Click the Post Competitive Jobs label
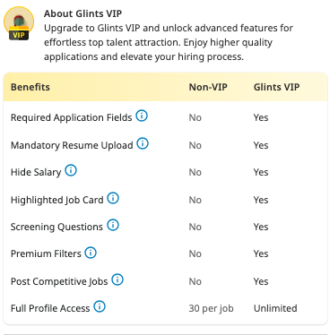Image resolution: width=330 pixels, height=335 pixels. (59, 281)
